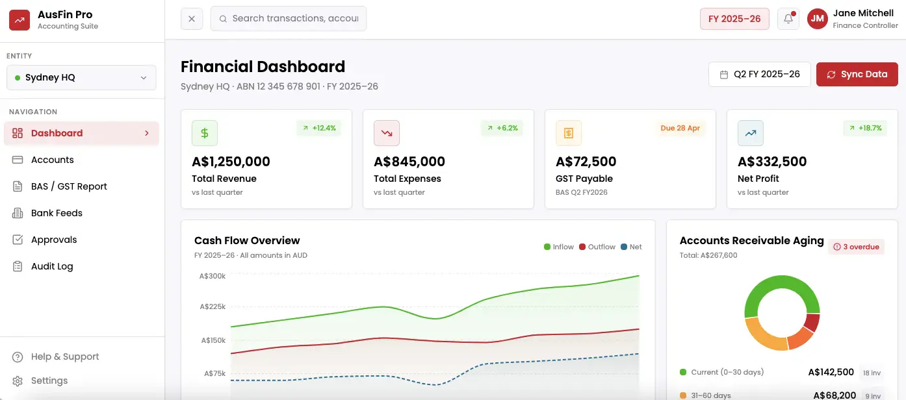Screen dimensions: 906x400
Task: Click the Current (0–30 days) row
Action: click(782, 372)
